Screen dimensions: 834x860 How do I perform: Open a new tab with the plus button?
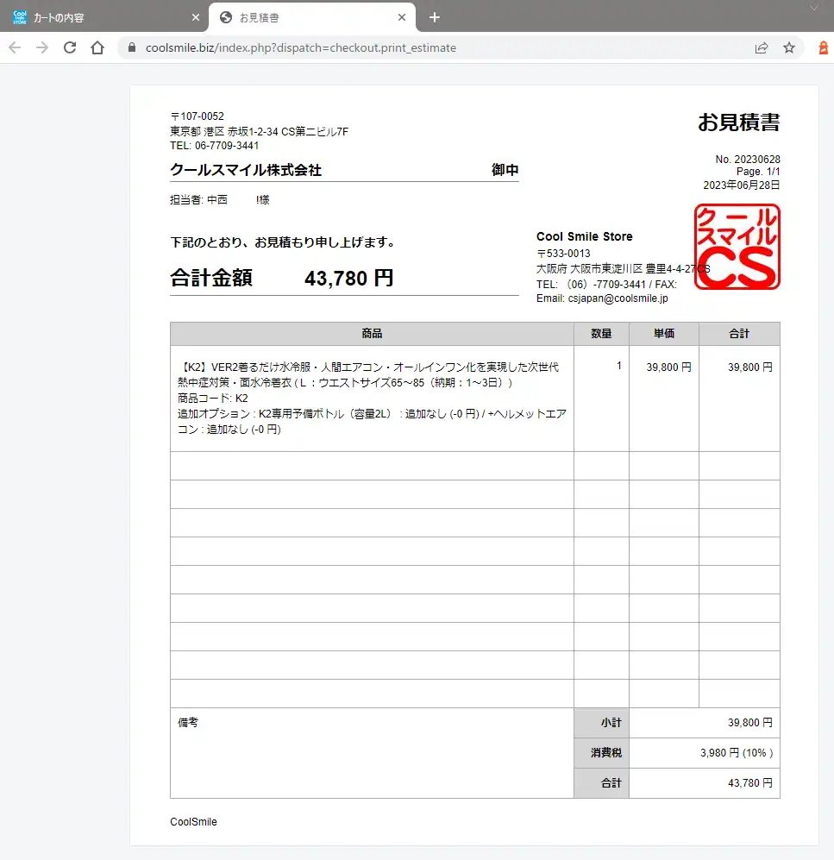tap(435, 17)
